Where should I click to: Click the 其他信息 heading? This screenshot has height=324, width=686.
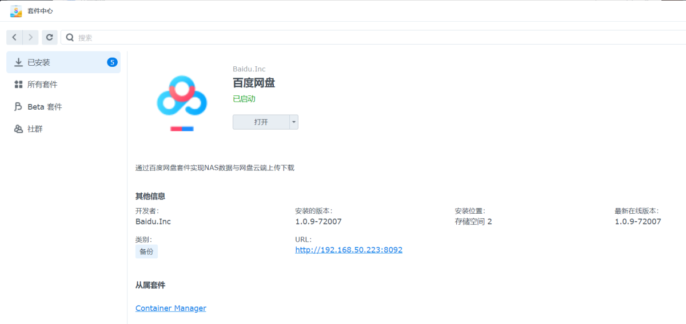[x=150, y=196]
